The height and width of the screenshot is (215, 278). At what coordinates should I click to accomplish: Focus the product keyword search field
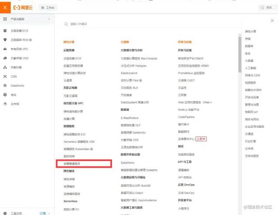pos(152,24)
